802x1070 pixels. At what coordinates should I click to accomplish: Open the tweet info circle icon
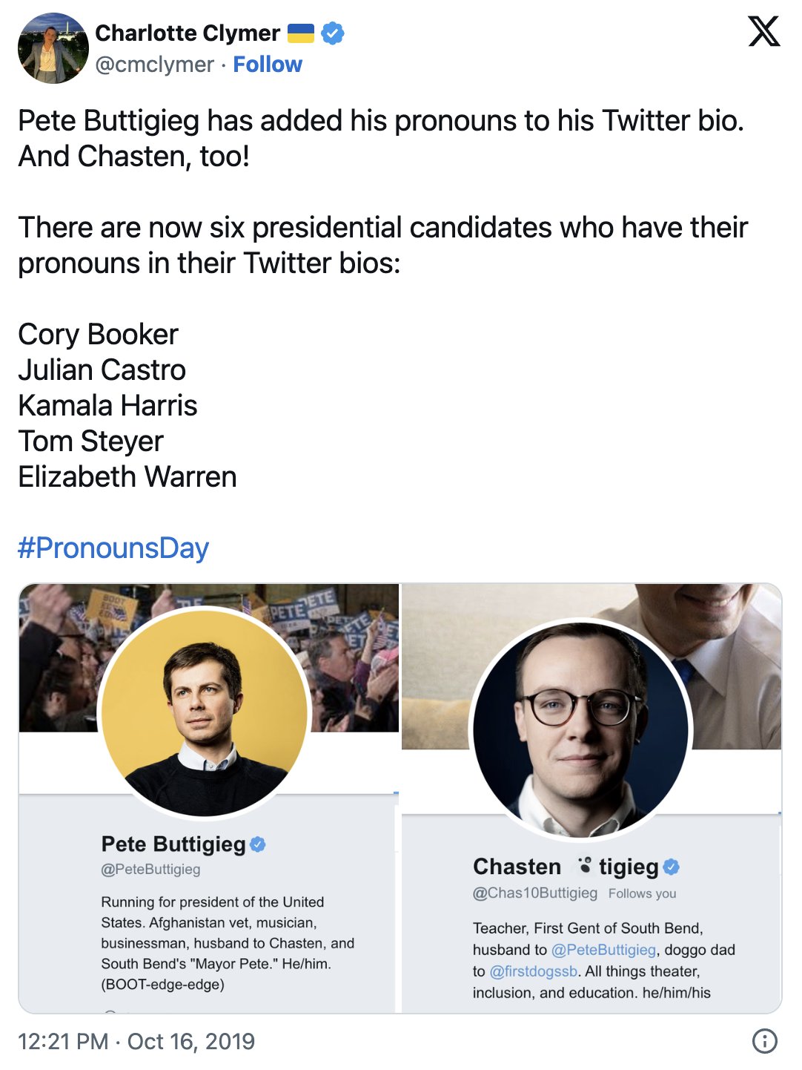pos(764,1040)
